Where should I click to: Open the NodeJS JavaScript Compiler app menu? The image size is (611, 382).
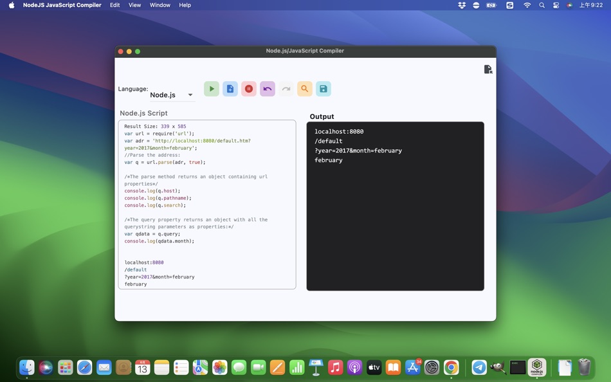click(62, 5)
